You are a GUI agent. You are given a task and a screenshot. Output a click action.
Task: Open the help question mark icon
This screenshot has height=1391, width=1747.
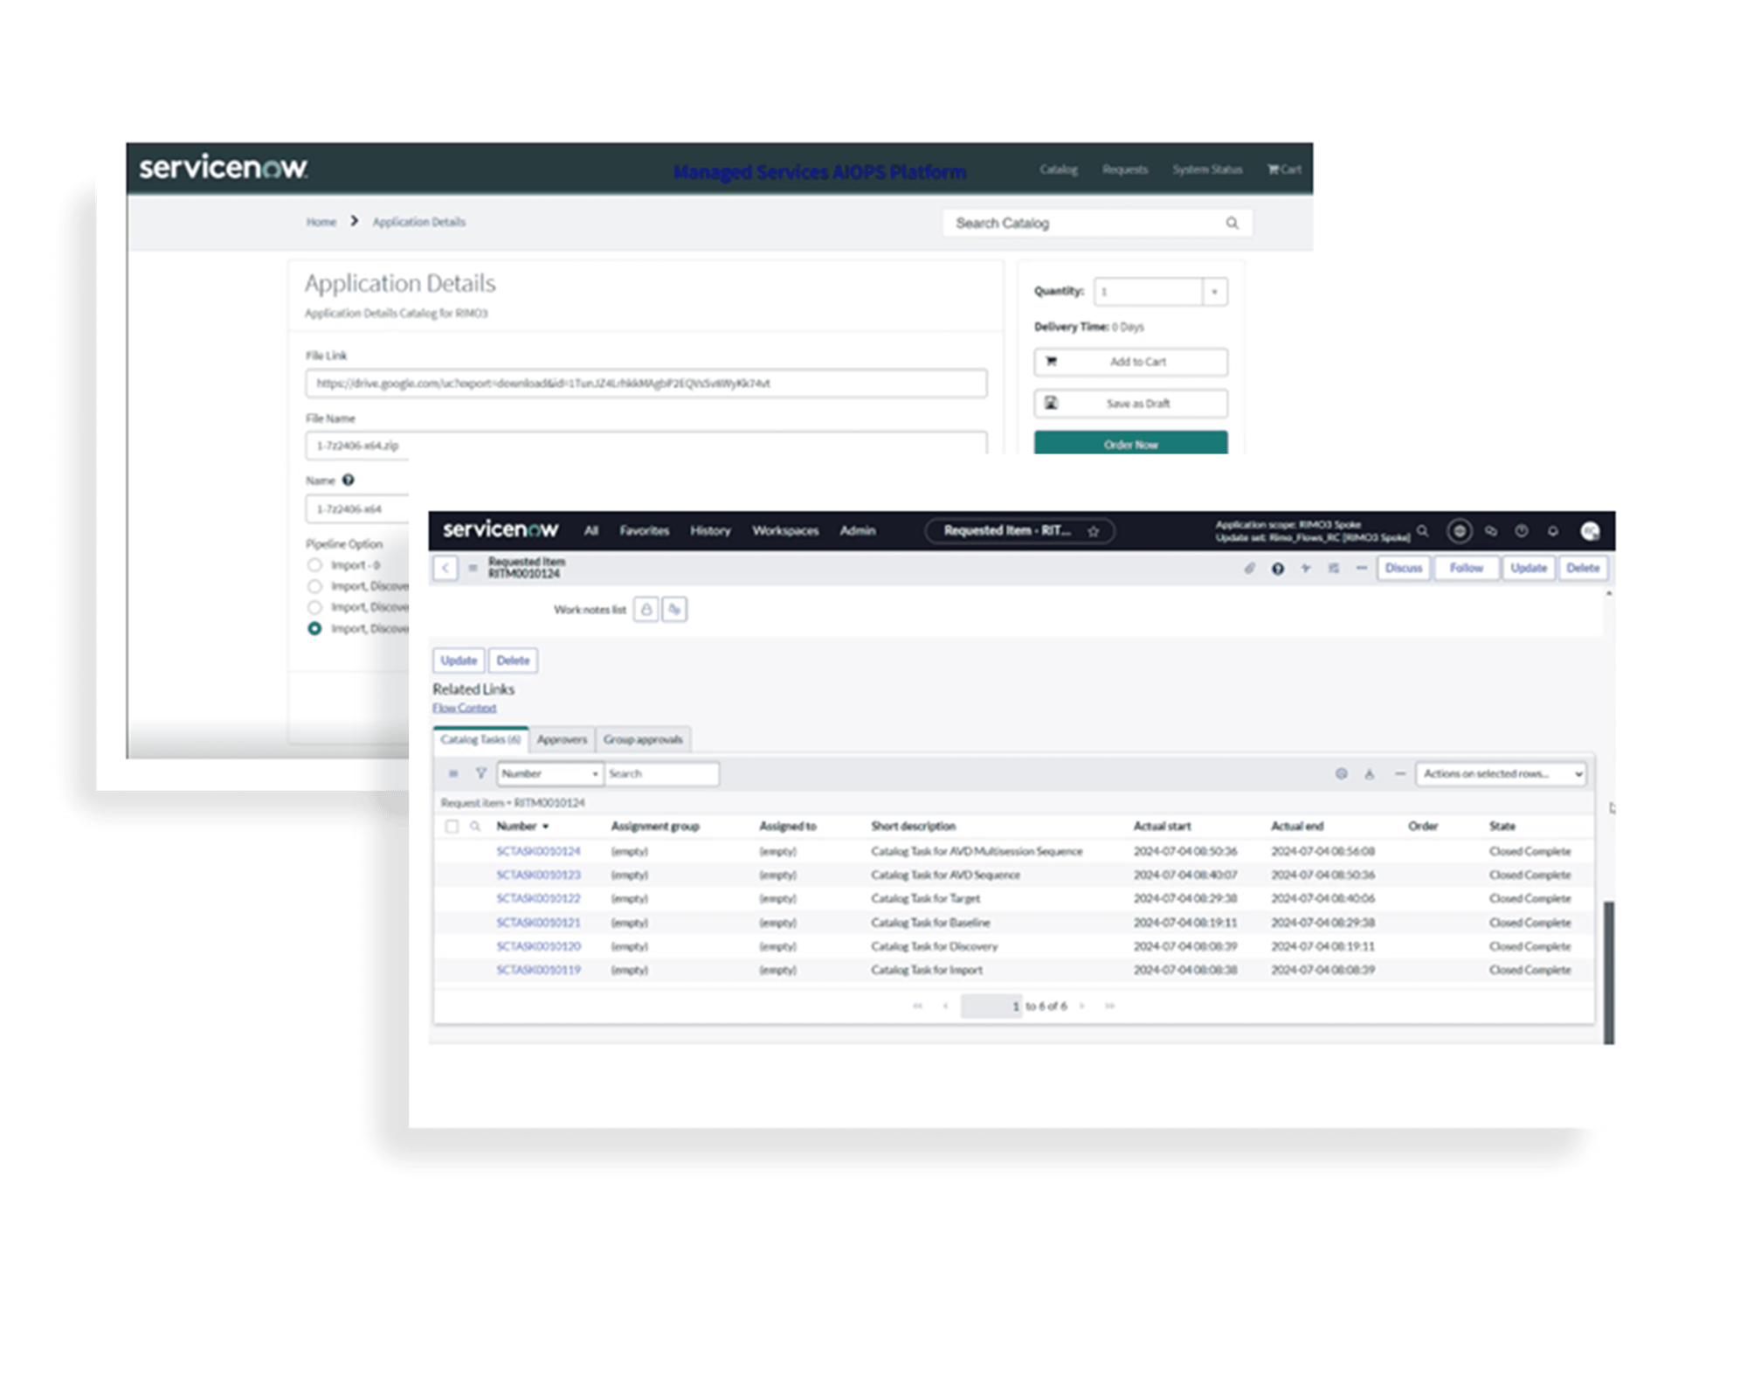point(1522,530)
